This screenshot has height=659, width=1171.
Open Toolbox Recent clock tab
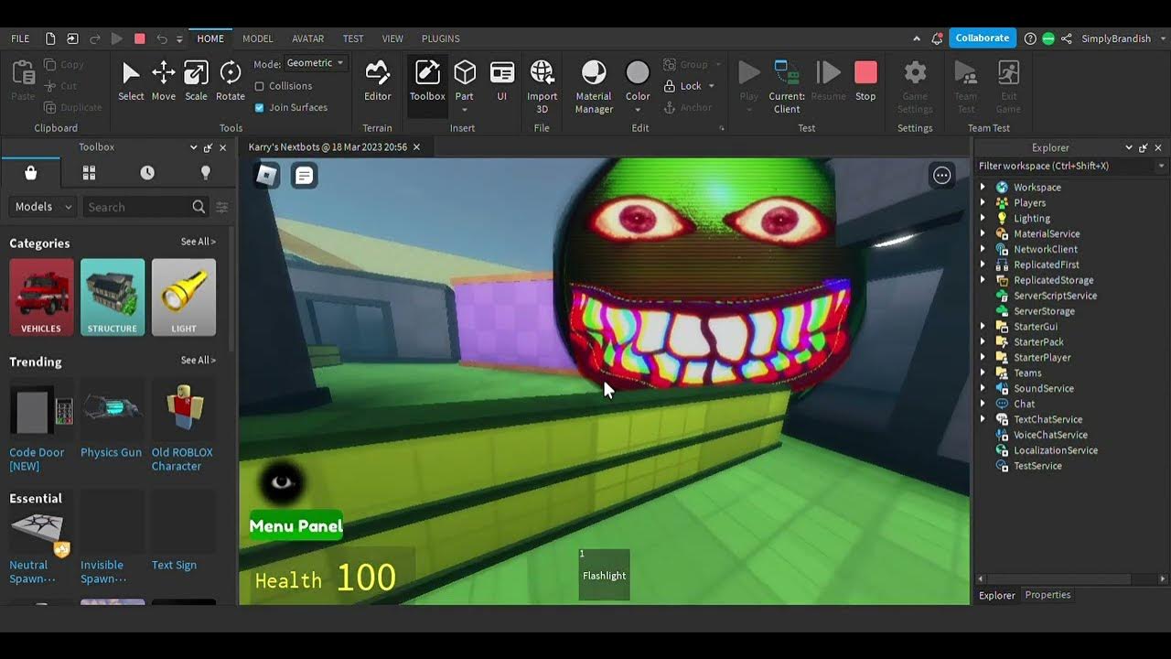click(x=147, y=173)
